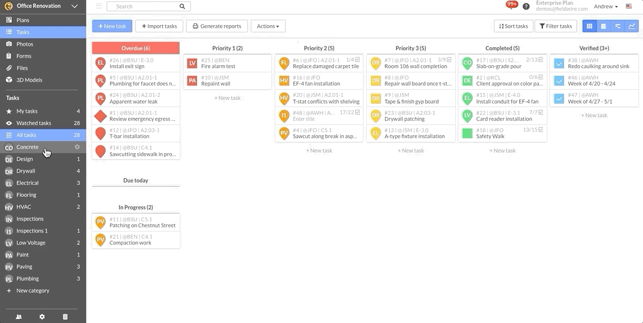The width and height of the screenshot is (643, 323).
Task: Select the Electrical category
Action: tap(43, 183)
